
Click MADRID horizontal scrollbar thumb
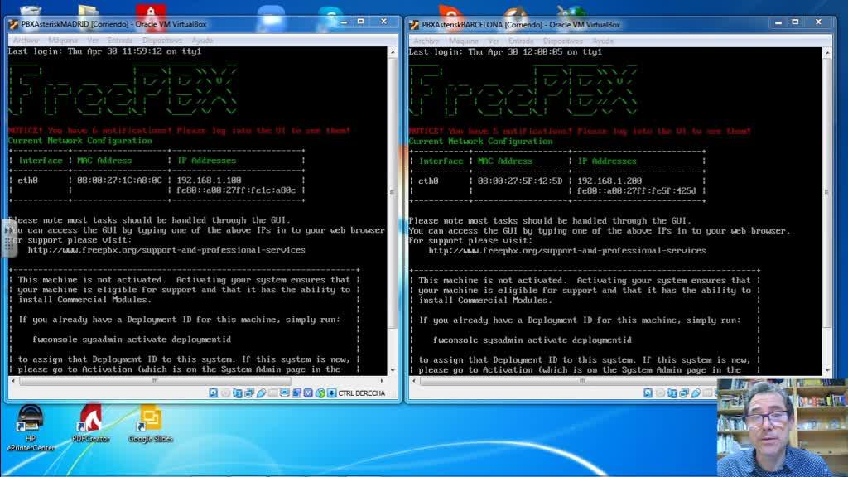click(x=155, y=381)
